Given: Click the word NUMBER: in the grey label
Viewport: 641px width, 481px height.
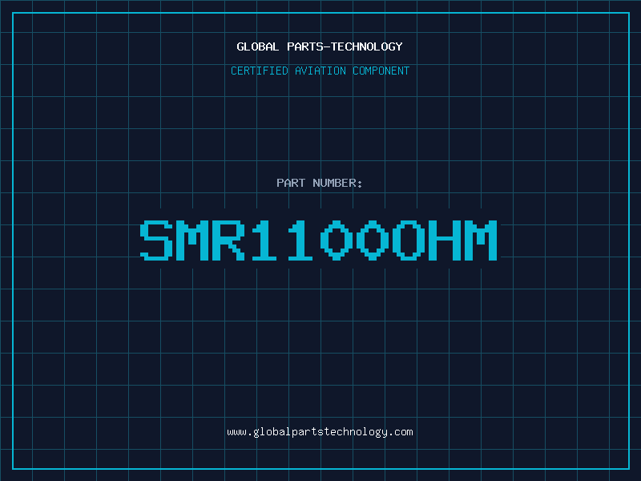Looking at the screenshot, I should tap(337, 183).
